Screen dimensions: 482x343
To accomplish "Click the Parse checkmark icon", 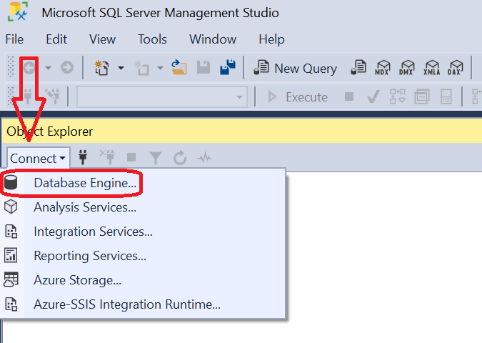I will click(x=373, y=96).
